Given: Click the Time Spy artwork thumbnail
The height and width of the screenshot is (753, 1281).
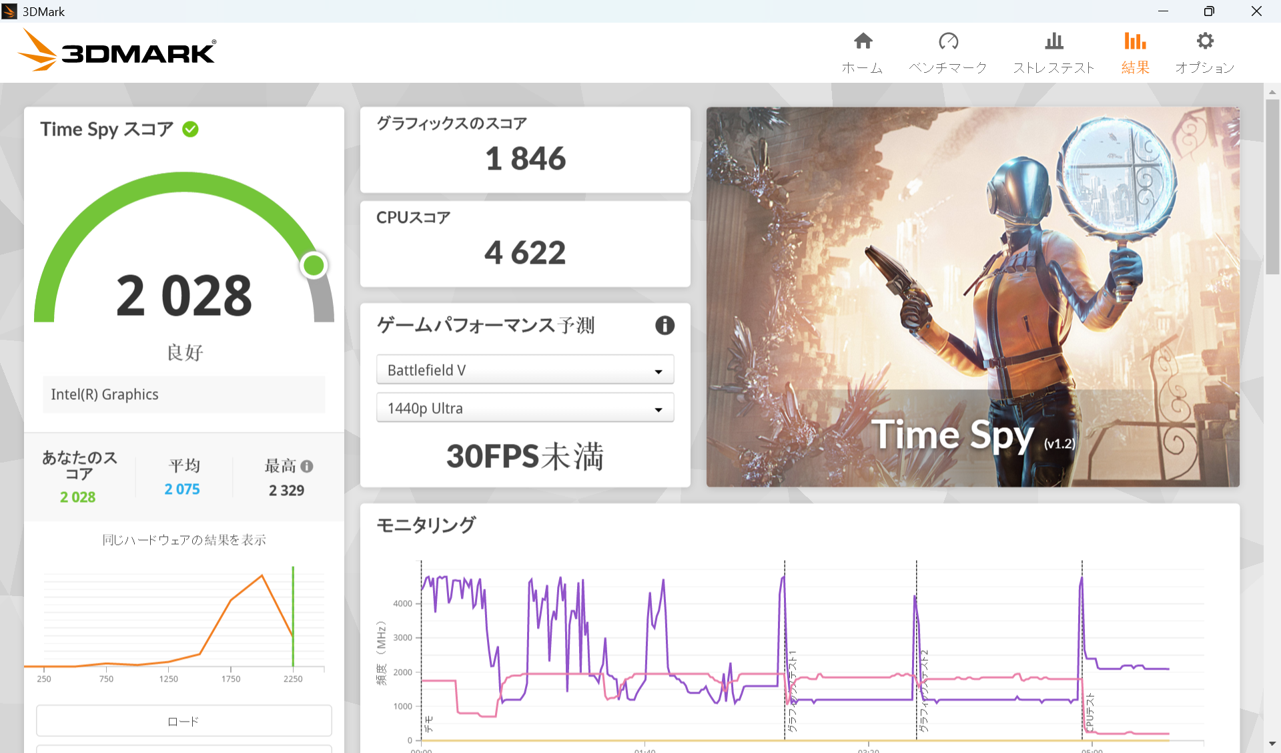Looking at the screenshot, I should 973,296.
